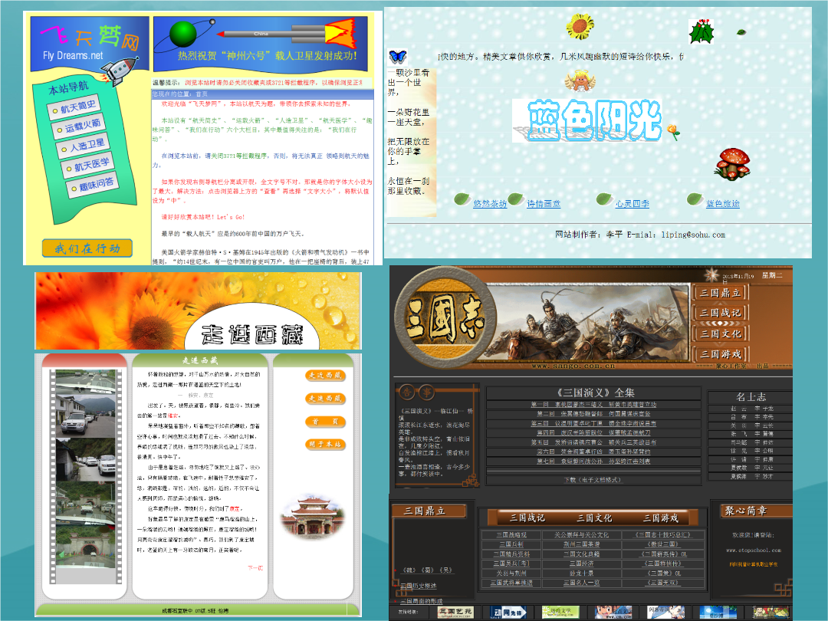828x621 pixels.
Task: Click the leaf icon beside 心灵四季
Action: (x=604, y=199)
